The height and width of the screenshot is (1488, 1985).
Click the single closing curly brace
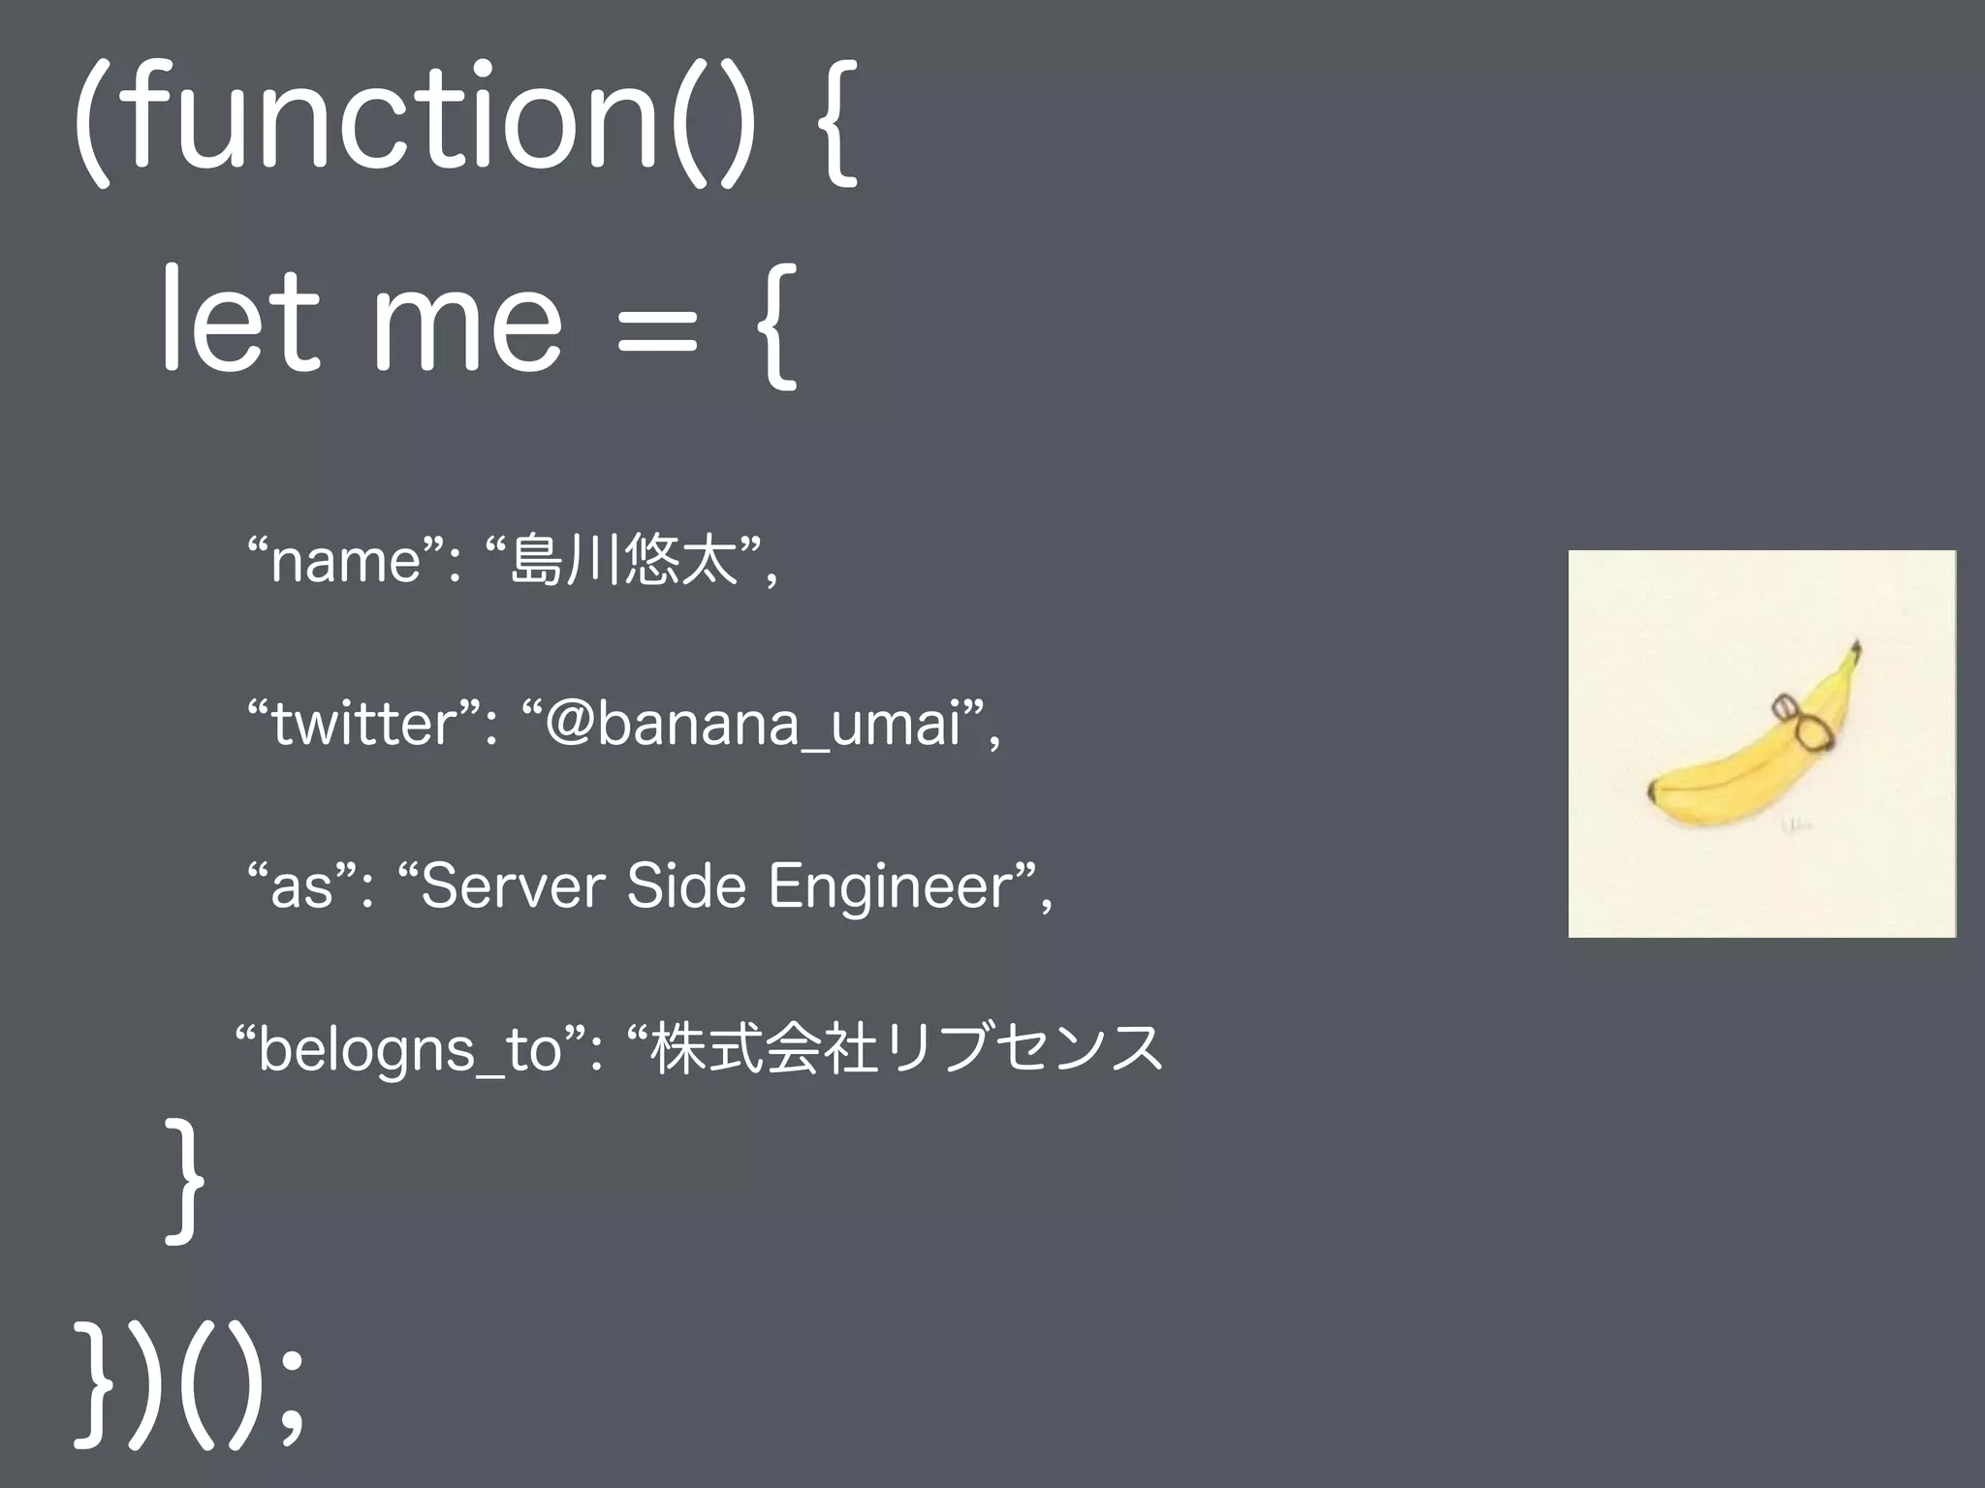(183, 1180)
